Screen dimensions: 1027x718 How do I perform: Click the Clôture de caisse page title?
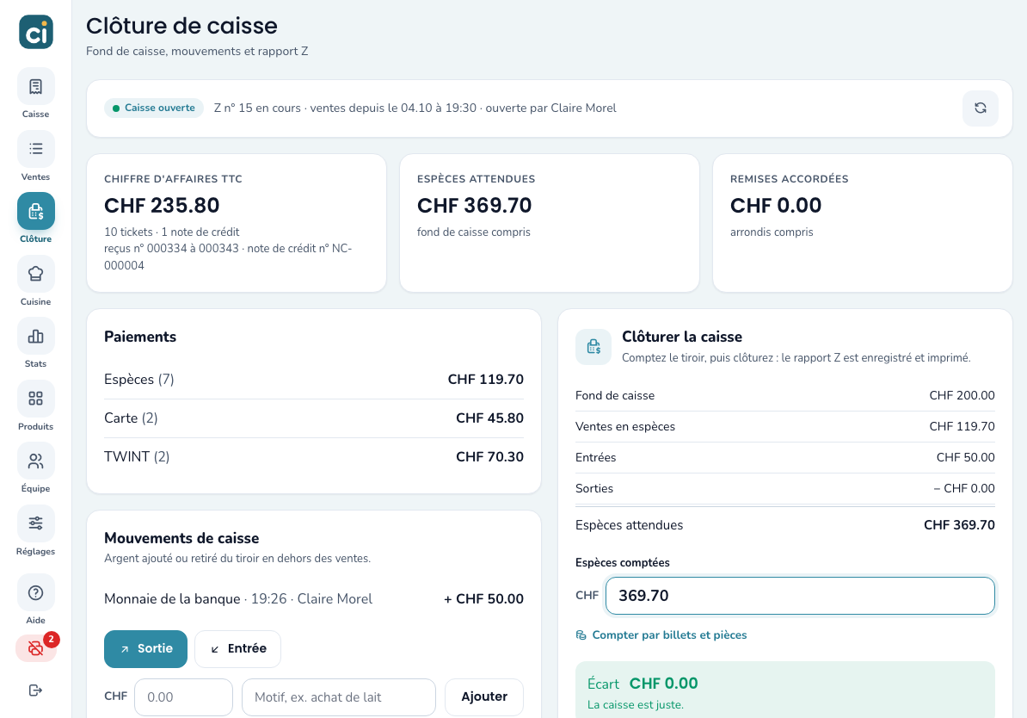click(182, 26)
